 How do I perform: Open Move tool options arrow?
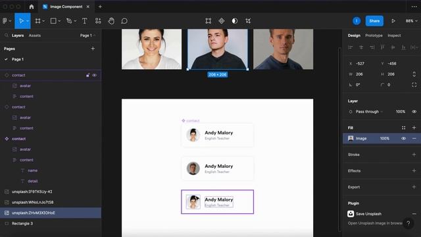coord(28,21)
